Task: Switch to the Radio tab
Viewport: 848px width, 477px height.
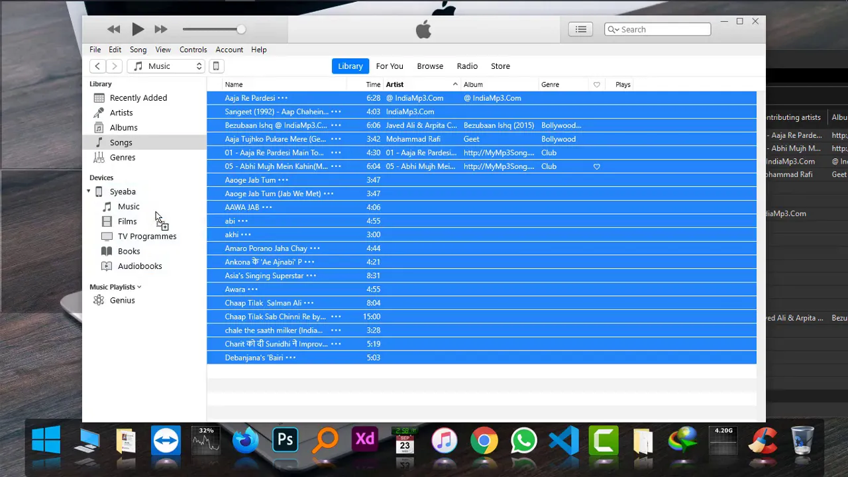Action: click(467, 66)
